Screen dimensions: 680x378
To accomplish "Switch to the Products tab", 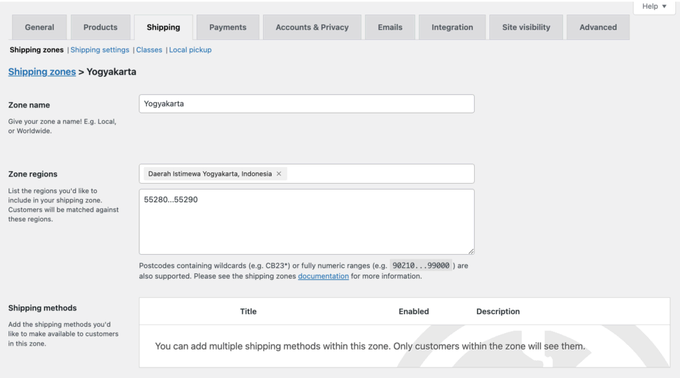I will (x=100, y=27).
